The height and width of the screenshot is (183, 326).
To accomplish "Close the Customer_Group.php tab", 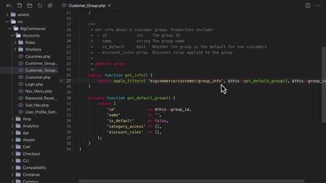I will [x=110, y=6].
